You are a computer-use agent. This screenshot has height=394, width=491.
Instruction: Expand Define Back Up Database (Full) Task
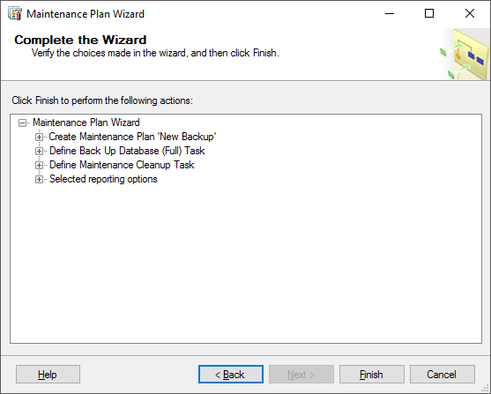click(x=39, y=151)
